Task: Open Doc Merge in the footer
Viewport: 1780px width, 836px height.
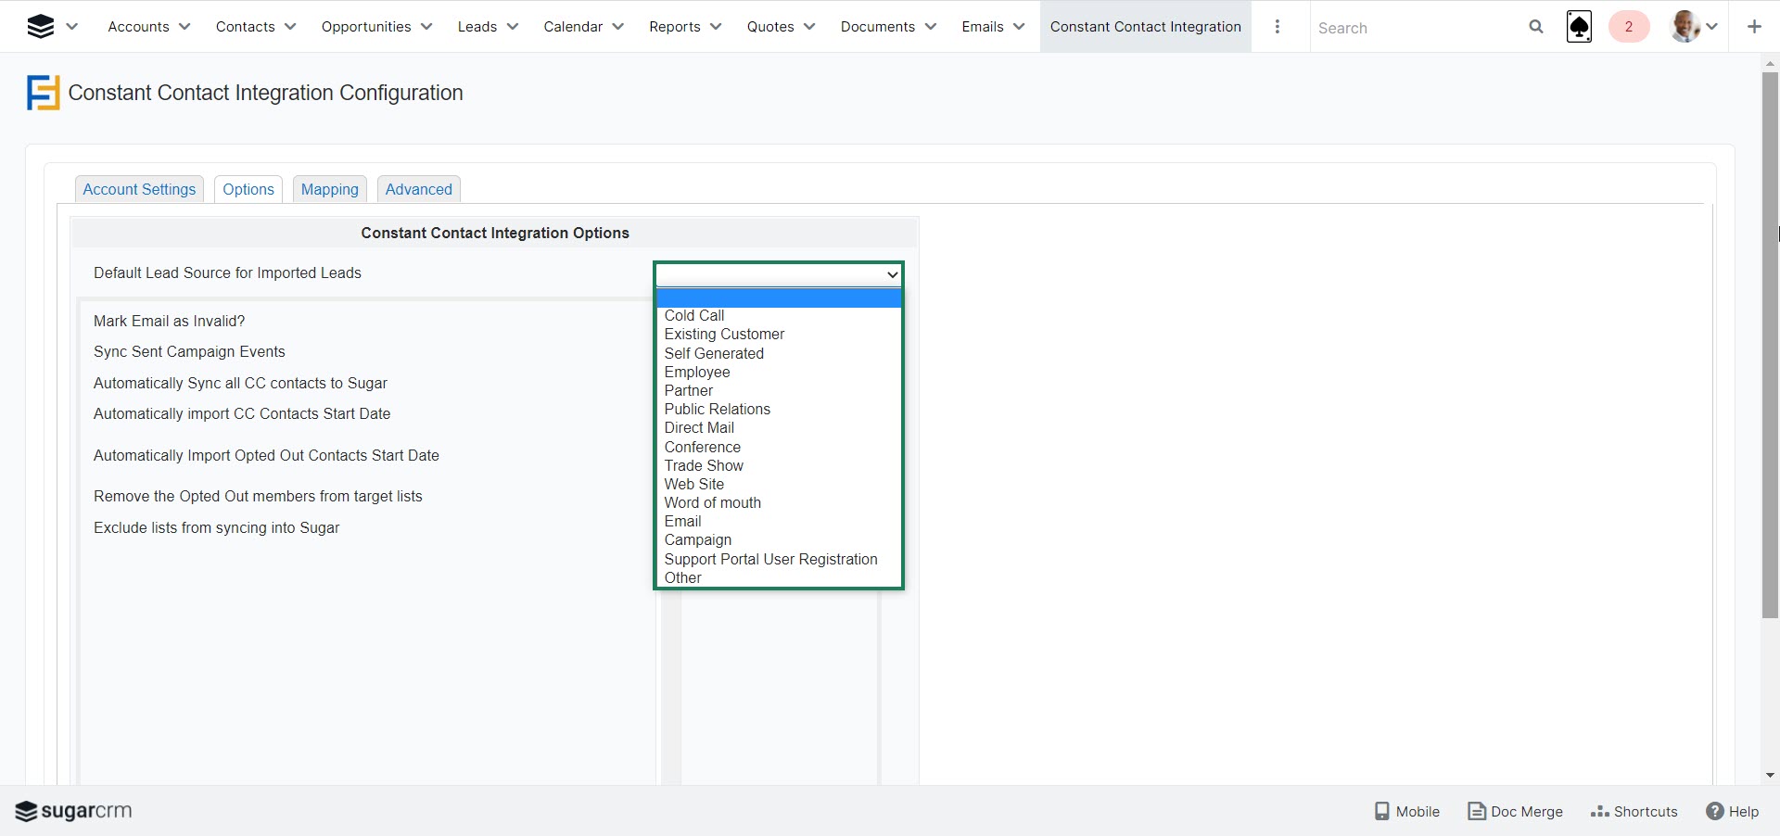Action: coord(1516,811)
